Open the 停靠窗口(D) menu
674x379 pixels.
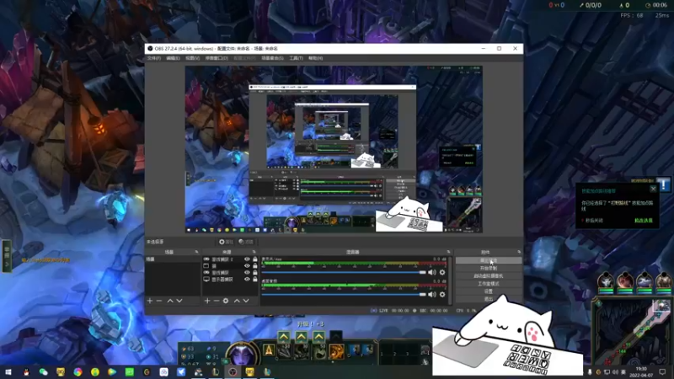217,58
